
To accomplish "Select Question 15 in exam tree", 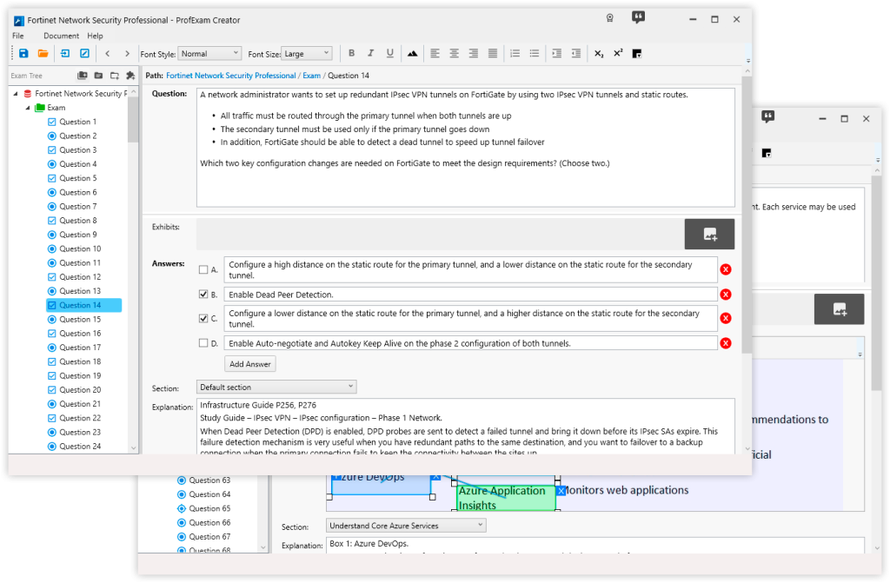I will [80, 319].
